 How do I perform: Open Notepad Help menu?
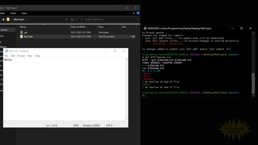click(x=37, y=56)
